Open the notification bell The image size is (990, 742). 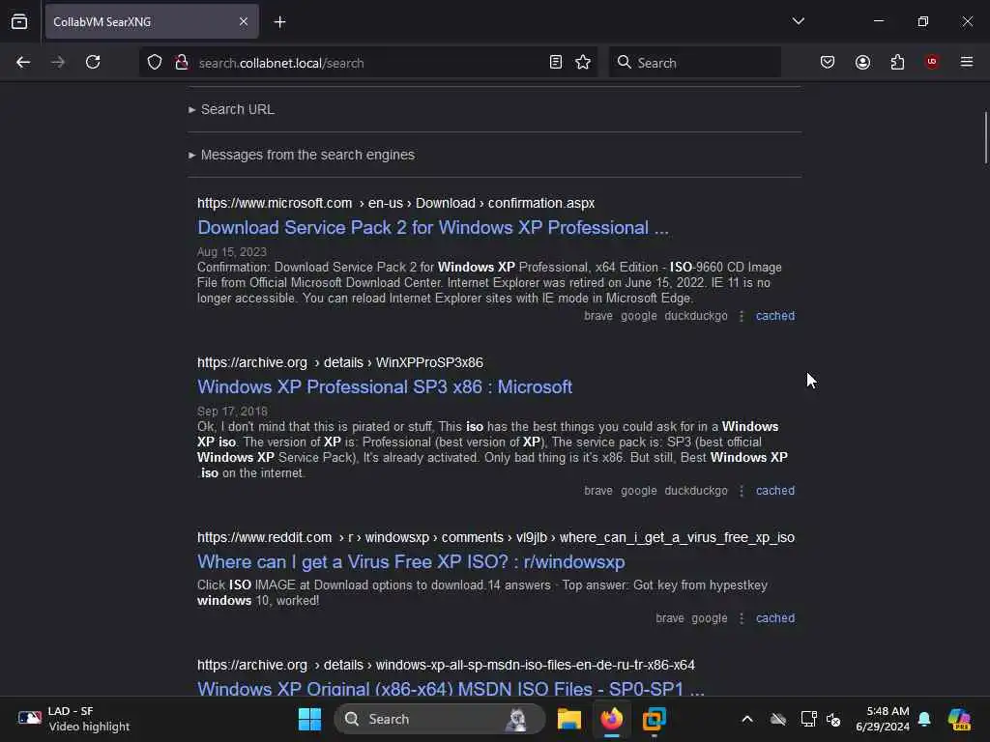(x=924, y=719)
